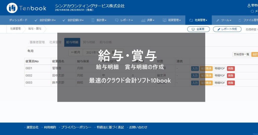This screenshot has width=258, height=135.
Task: Click the 決算 bar chart icon
Action: tap(143, 20)
